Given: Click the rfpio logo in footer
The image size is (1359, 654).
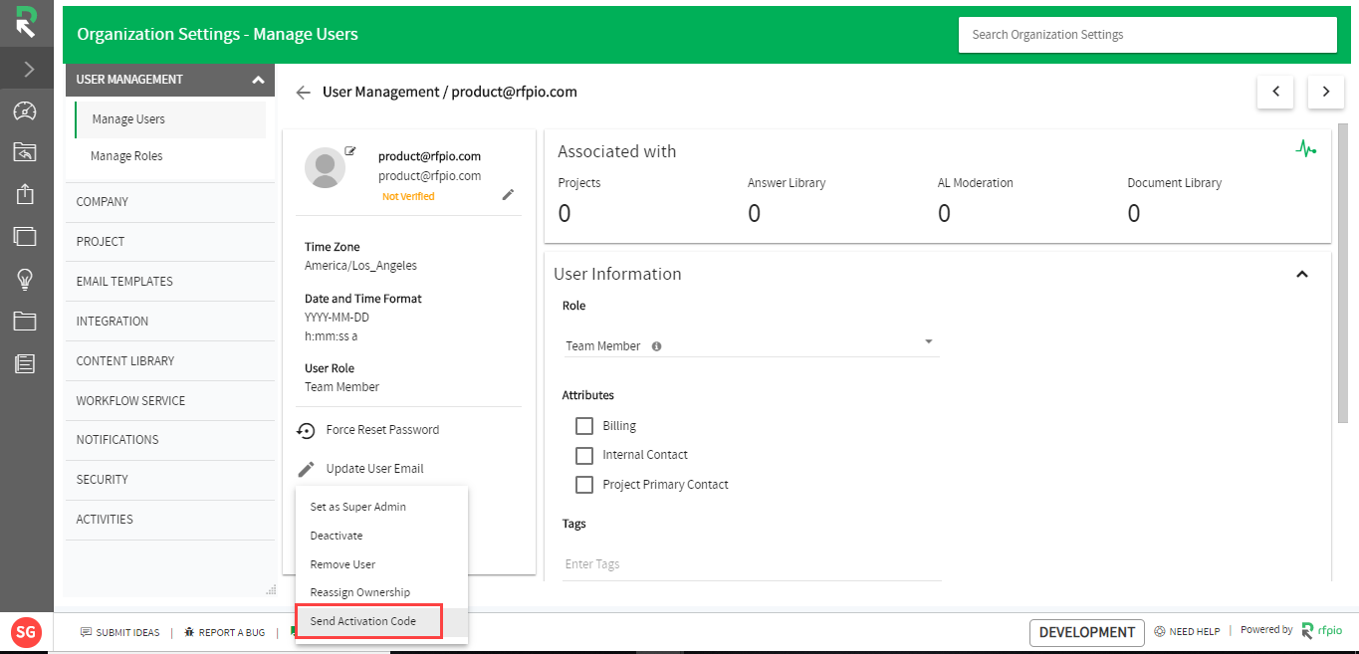Looking at the screenshot, I should click(1323, 630).
